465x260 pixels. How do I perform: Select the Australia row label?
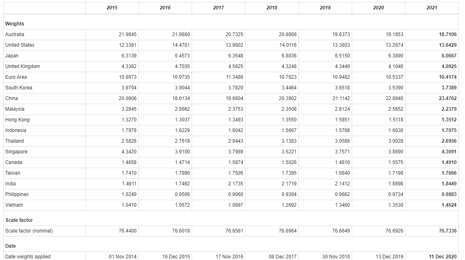15,34
